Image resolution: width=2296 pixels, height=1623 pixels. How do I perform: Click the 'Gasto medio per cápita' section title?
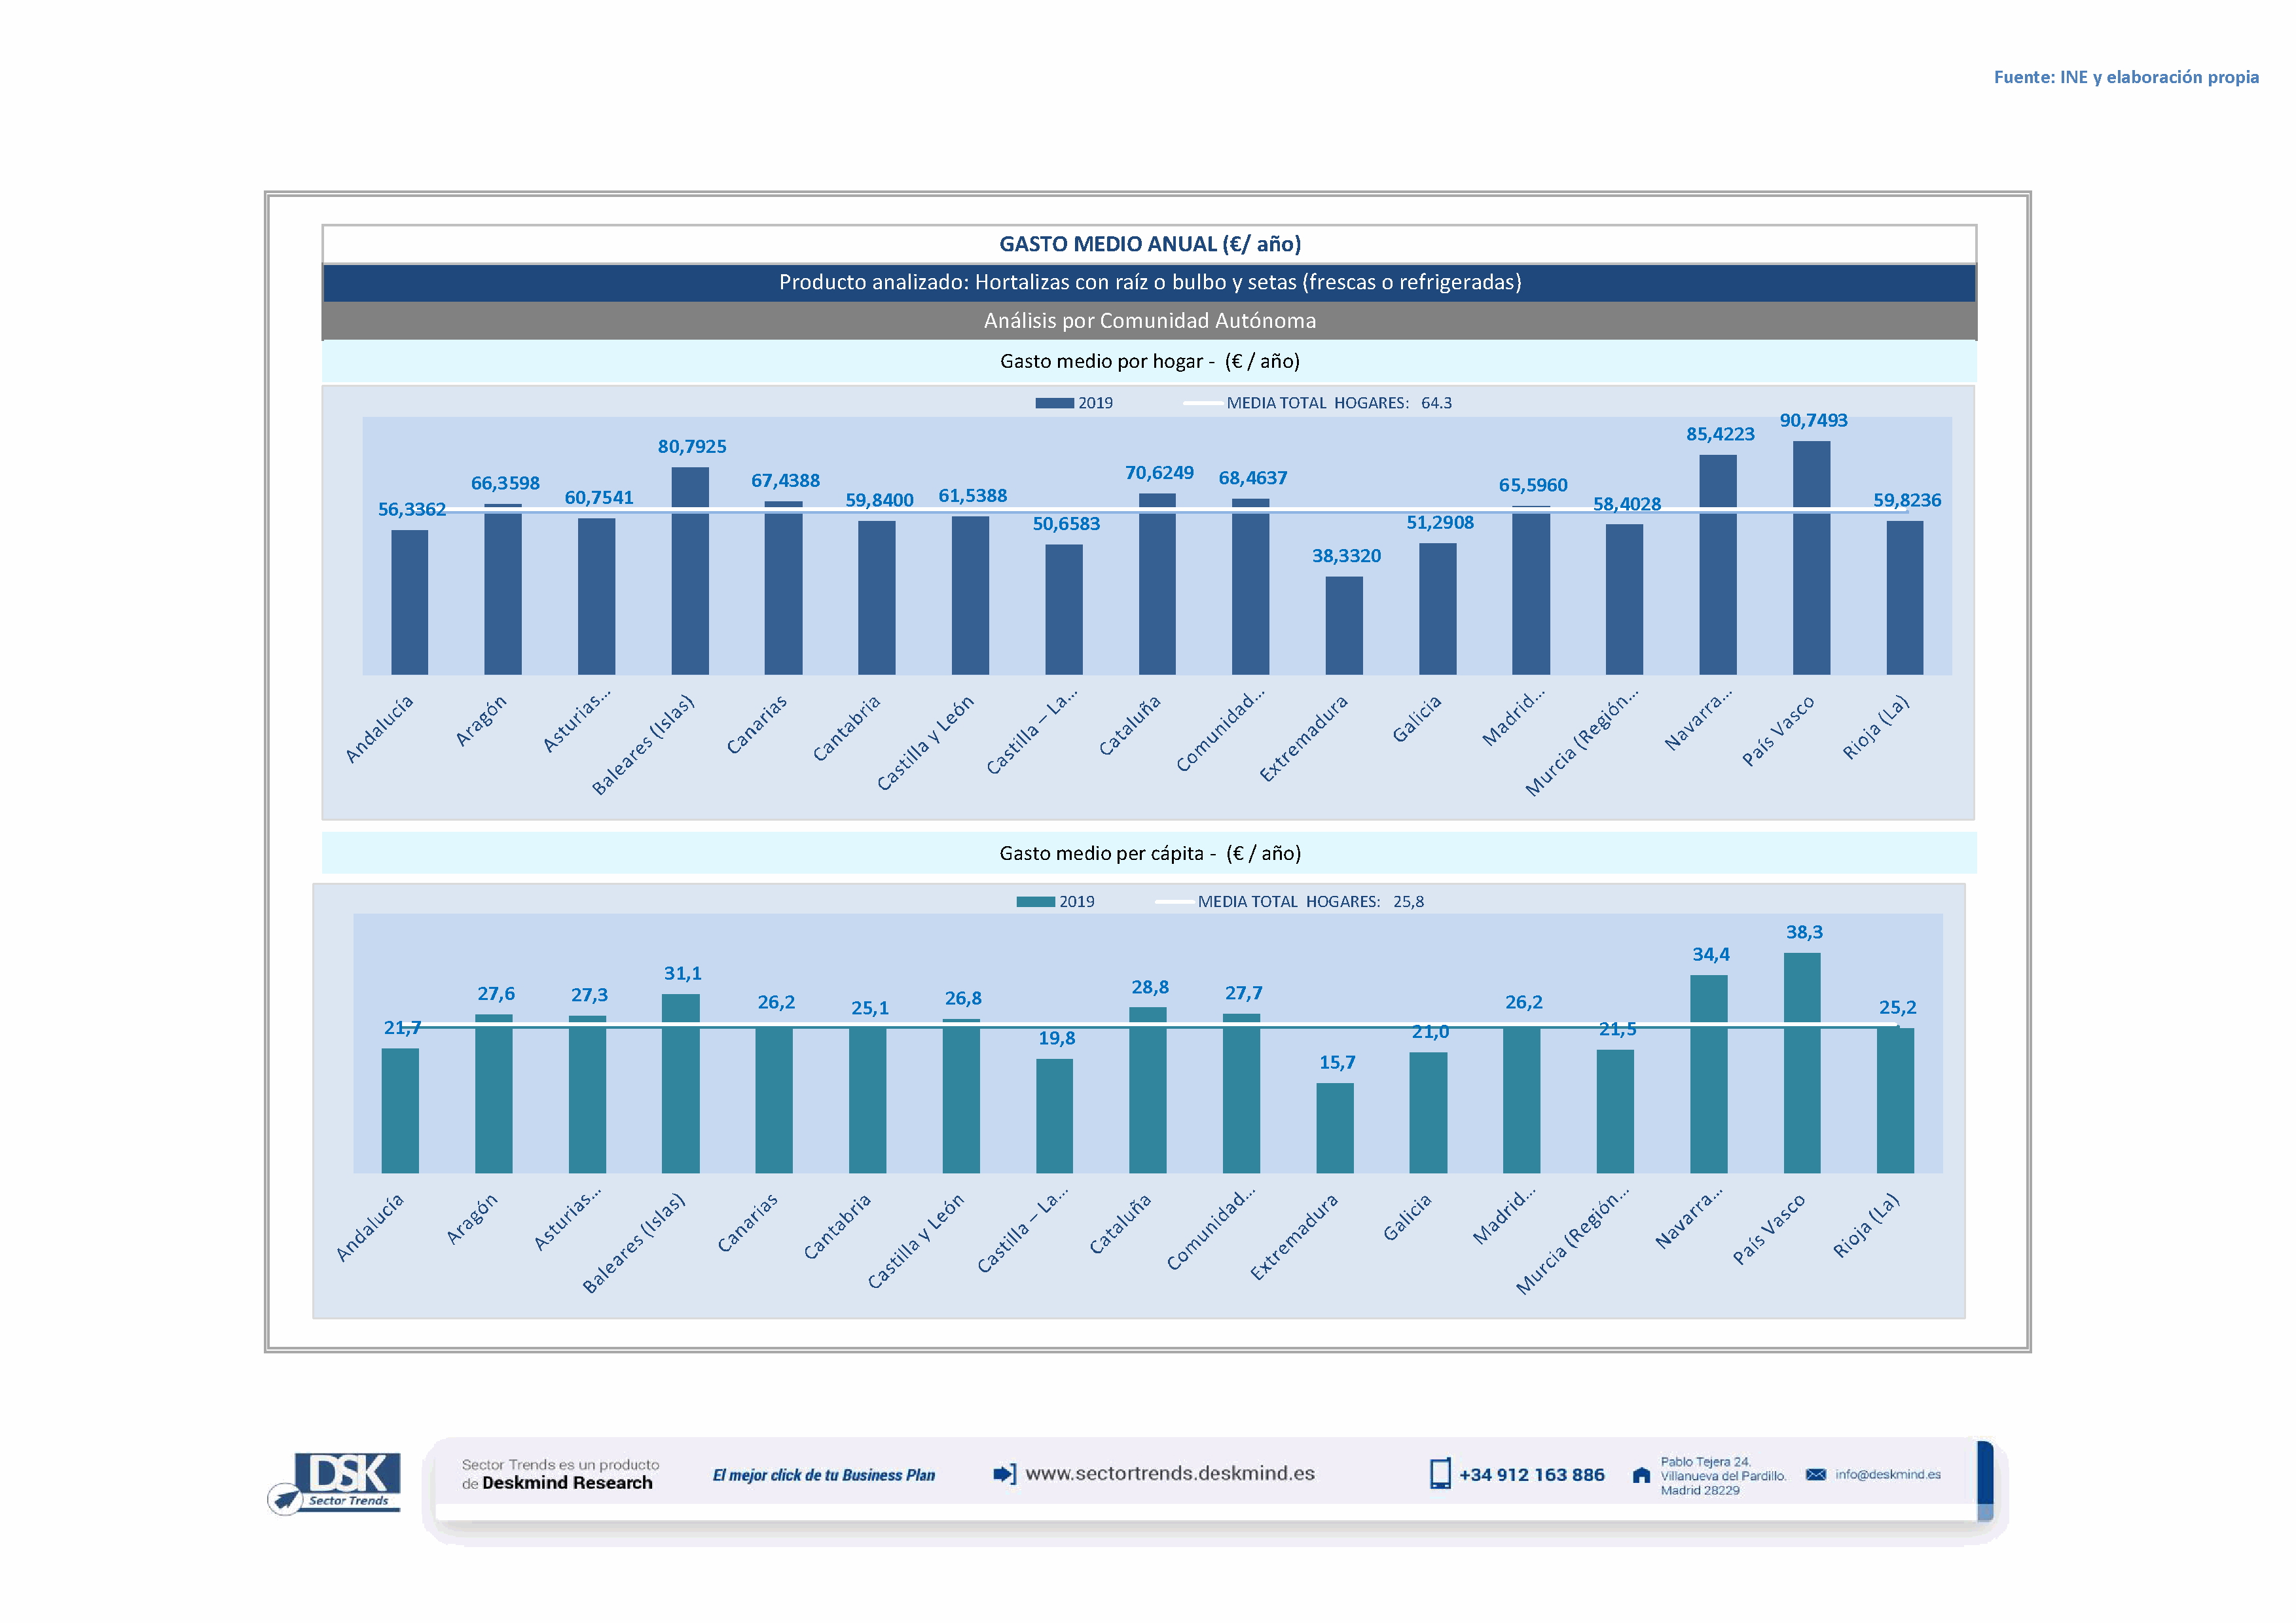point(1149,853)
